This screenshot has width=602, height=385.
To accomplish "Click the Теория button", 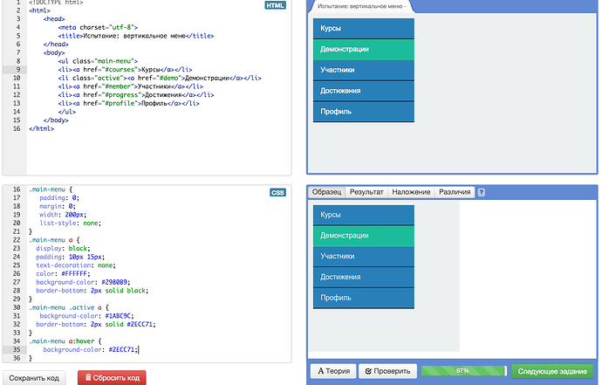I will (x=333, y=371).
